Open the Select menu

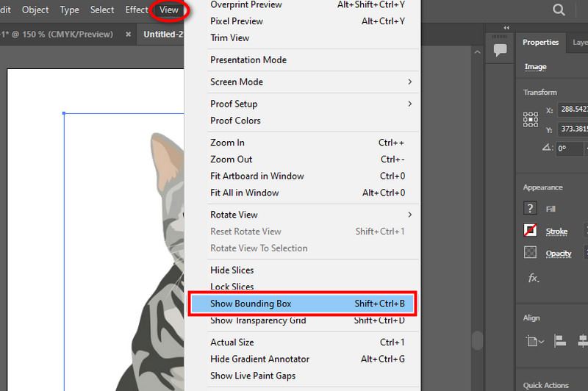(102, 10)
